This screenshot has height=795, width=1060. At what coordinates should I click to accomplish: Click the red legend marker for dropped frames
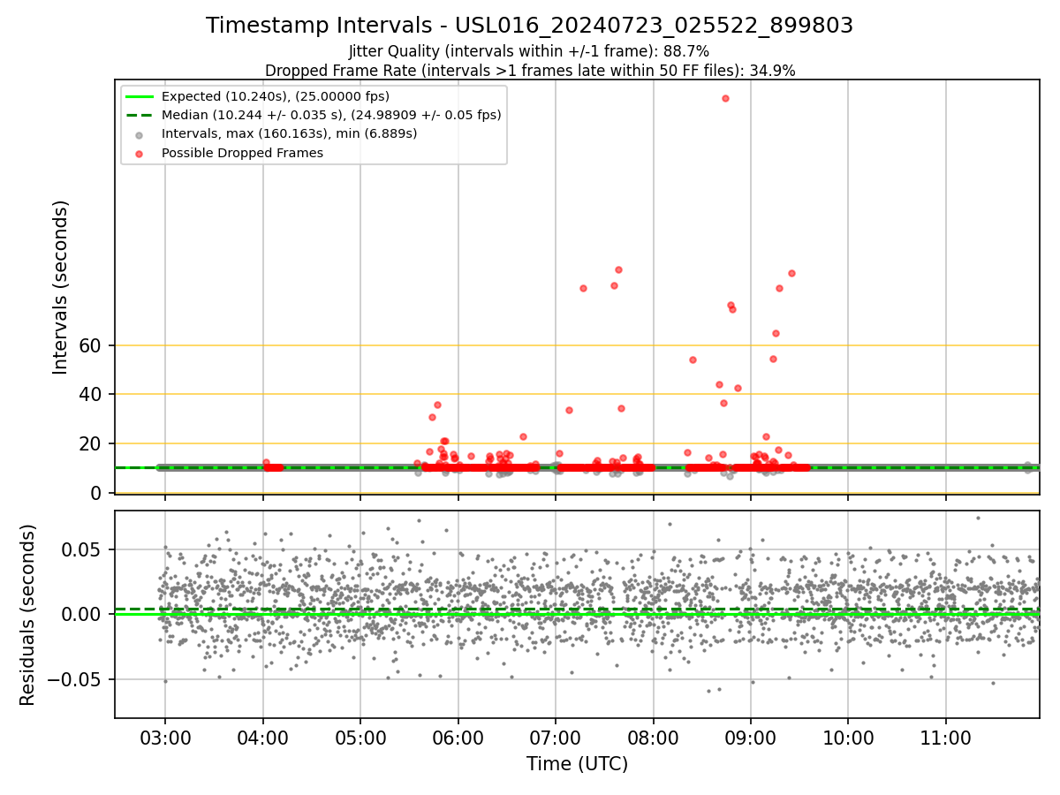coord(140,154)
